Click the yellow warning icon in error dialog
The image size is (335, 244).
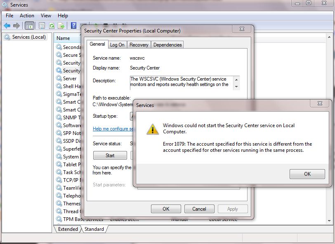pyautogui.click(x=153, y=129)
